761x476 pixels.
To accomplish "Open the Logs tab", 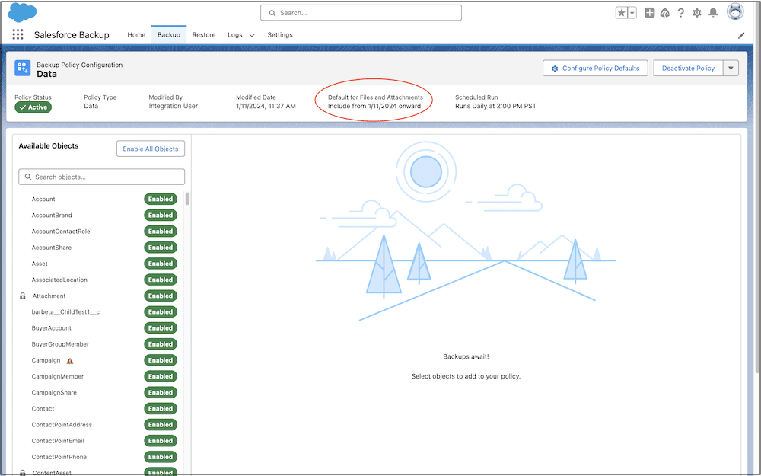I will [x=235, y=35].
